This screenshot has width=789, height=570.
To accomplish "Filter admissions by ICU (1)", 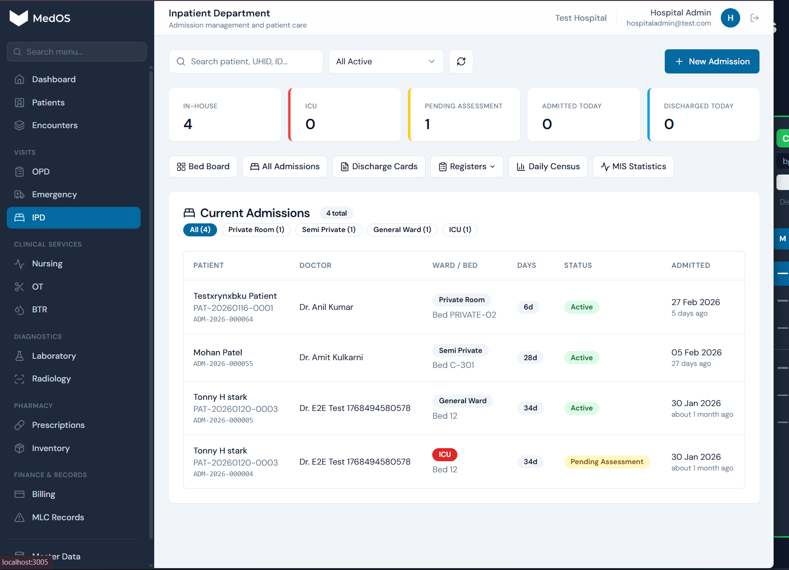I will (x=459, y=230).
